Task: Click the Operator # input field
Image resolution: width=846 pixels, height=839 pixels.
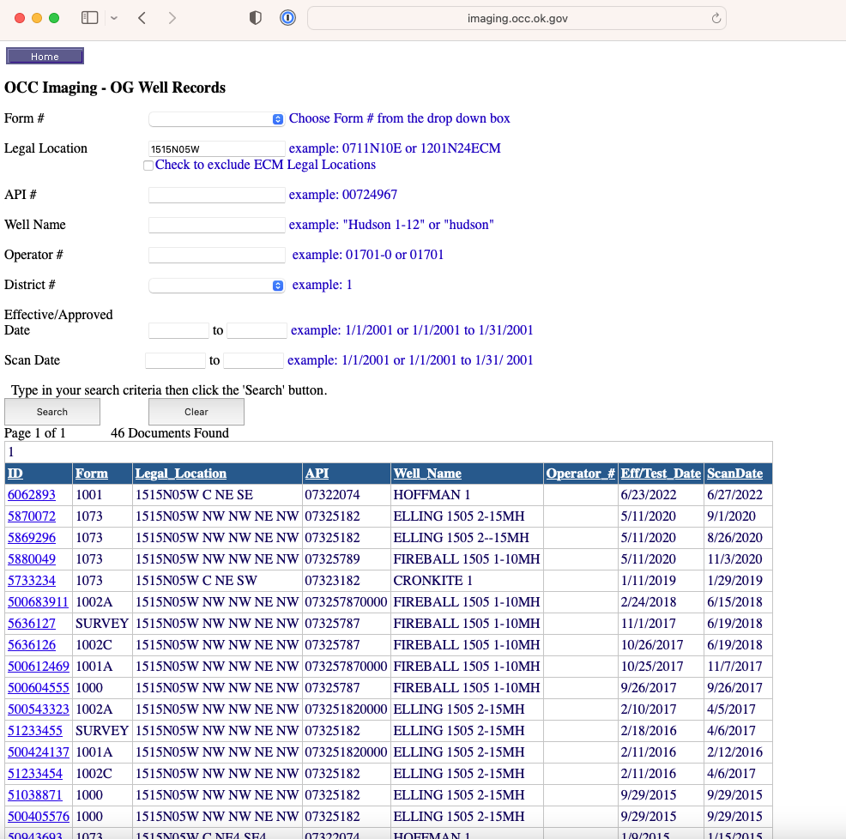Action: coord(216,255)
